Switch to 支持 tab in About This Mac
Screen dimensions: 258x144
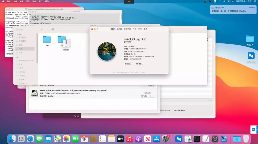point(140,29)
